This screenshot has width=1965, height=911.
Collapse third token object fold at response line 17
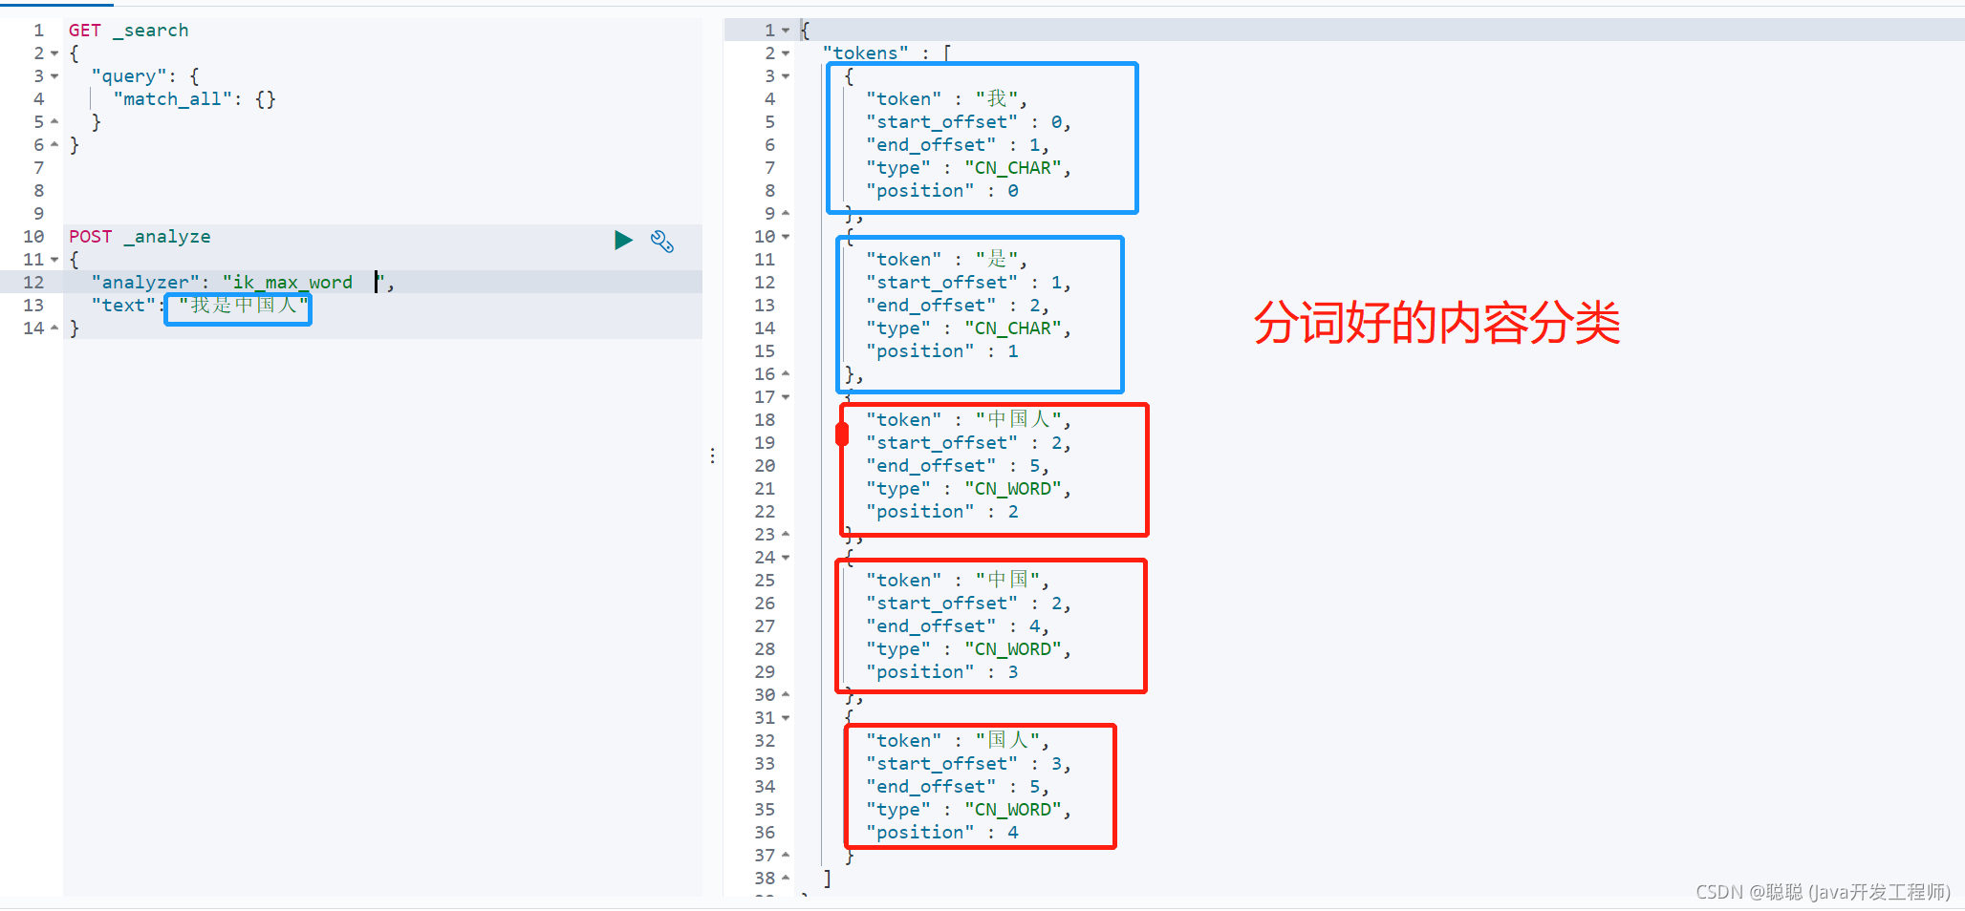(786, 397)
